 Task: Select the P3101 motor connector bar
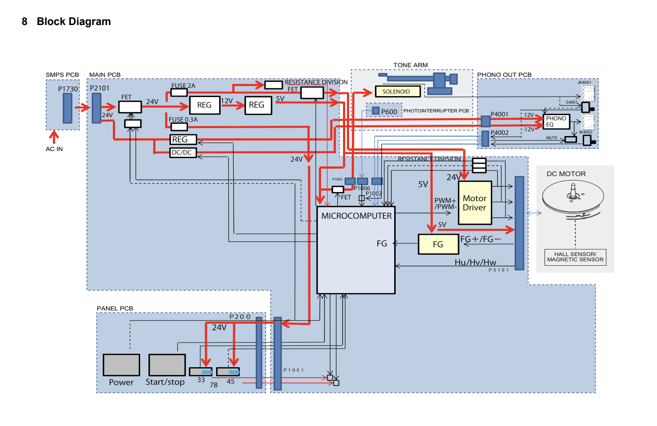[519, 223]
